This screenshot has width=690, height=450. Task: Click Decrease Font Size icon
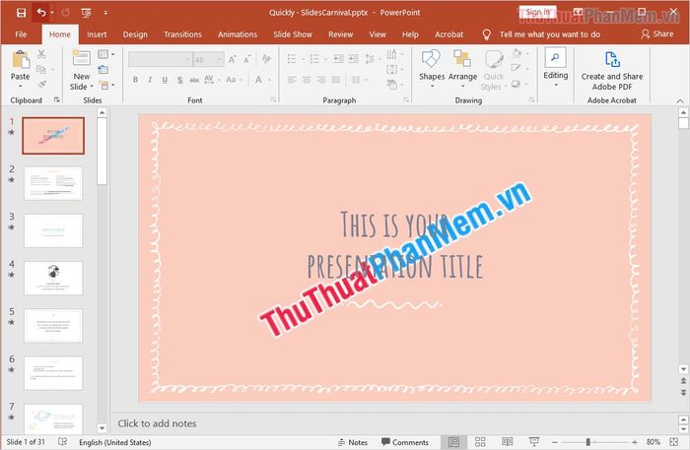[x=247, y=59]
